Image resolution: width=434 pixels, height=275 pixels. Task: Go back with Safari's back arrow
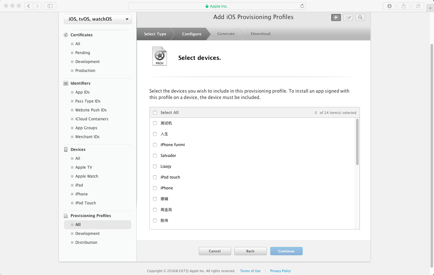pos(29,6)
